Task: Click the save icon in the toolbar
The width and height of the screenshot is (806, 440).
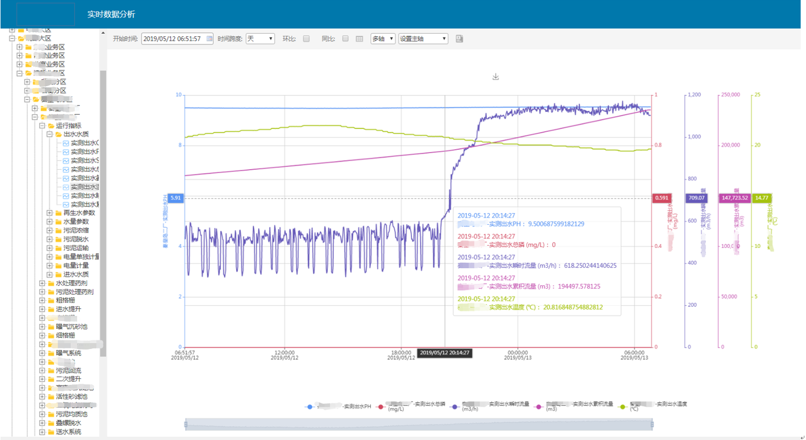Action: pyautogui.click(x=459, y=39)
